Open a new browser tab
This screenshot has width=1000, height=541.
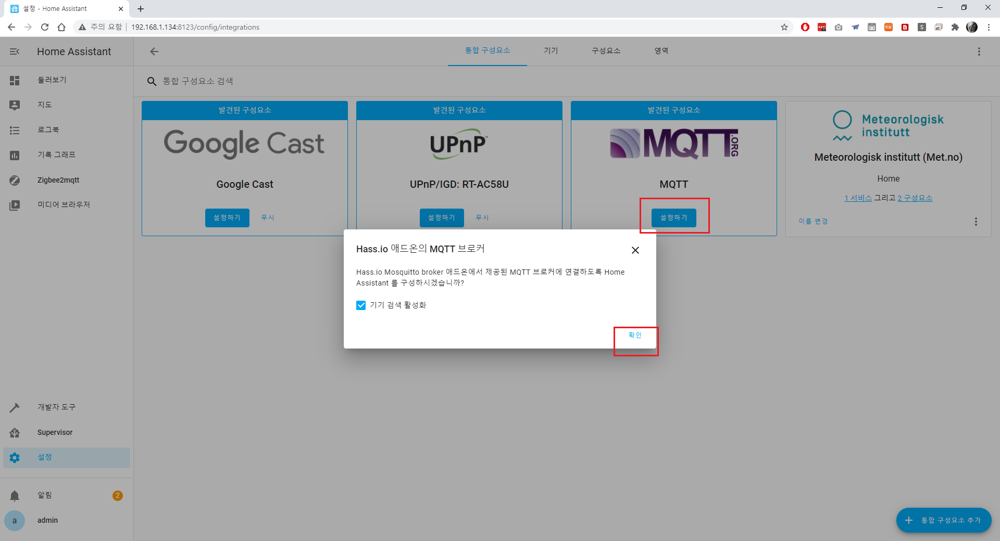point(141,9)
